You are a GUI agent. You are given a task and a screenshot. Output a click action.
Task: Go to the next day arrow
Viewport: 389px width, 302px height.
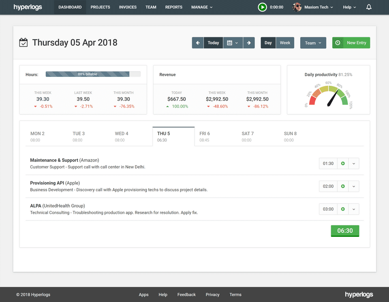(249, 43)
